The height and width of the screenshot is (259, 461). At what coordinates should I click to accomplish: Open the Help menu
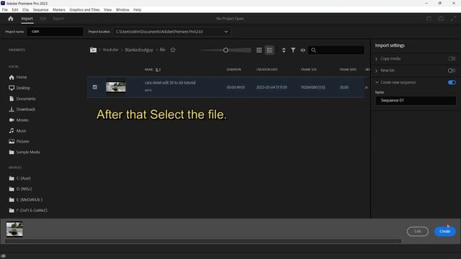[x=138, y=9]
